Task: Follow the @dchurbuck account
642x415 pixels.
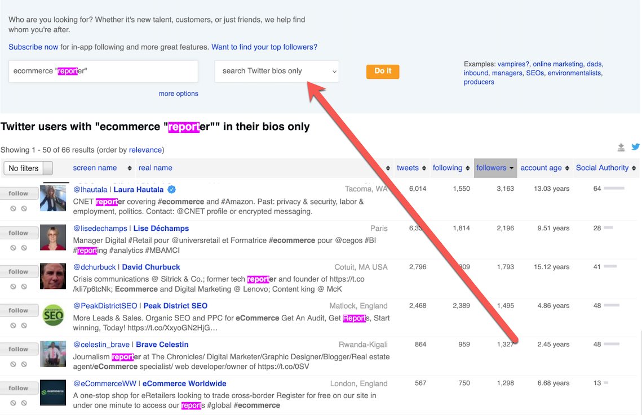Action: [19, 271]
